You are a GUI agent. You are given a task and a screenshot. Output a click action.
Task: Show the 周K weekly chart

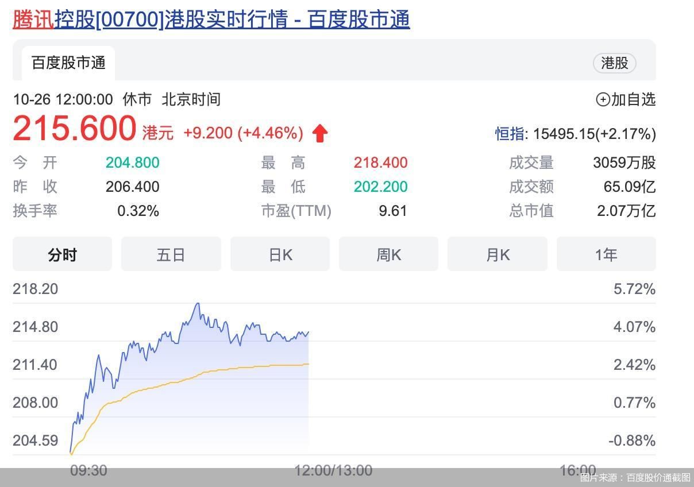[x=388, y=254]
